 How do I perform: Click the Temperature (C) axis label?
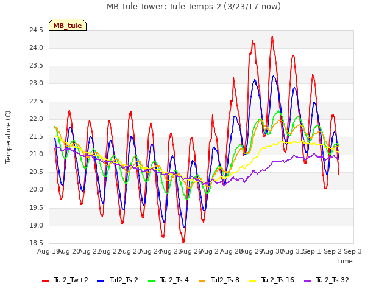(8, 137)
